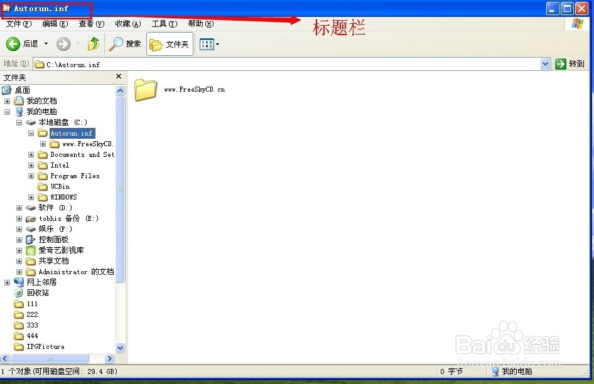Close the 文件夹 sidebar with its X button
Viewport: 594px width, 384px height.
[117, 77]
